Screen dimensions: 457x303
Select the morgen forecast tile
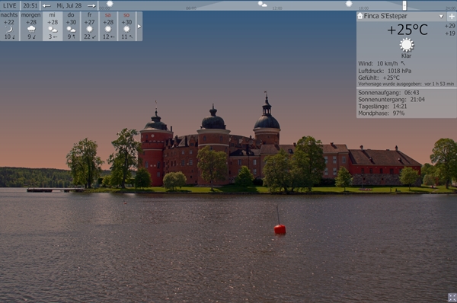(x=31, y=26)
